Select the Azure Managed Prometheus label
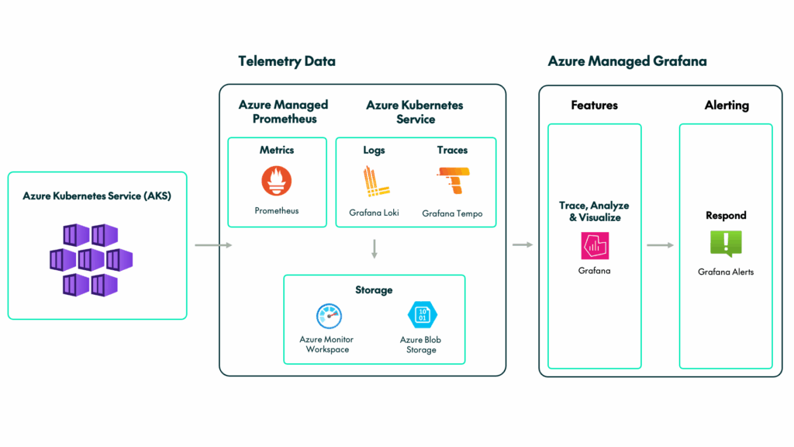 284,112
